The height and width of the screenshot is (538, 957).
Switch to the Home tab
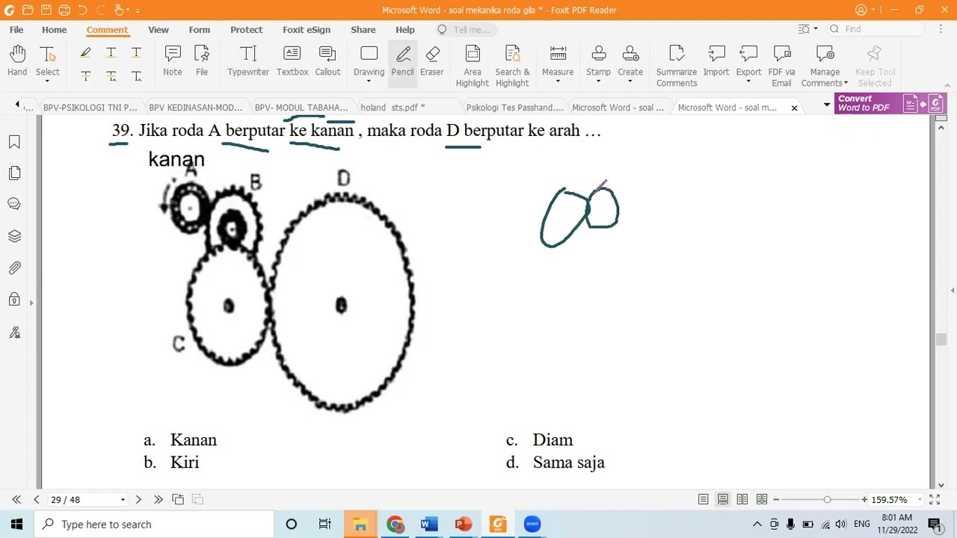(x=54, y=29)
